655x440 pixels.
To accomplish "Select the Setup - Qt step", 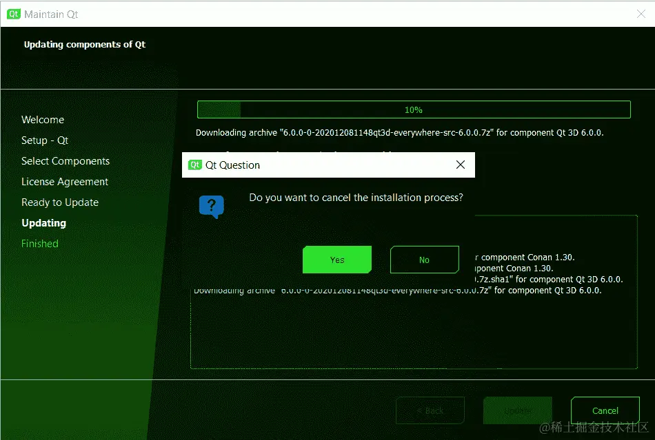I will click(45, 140).
